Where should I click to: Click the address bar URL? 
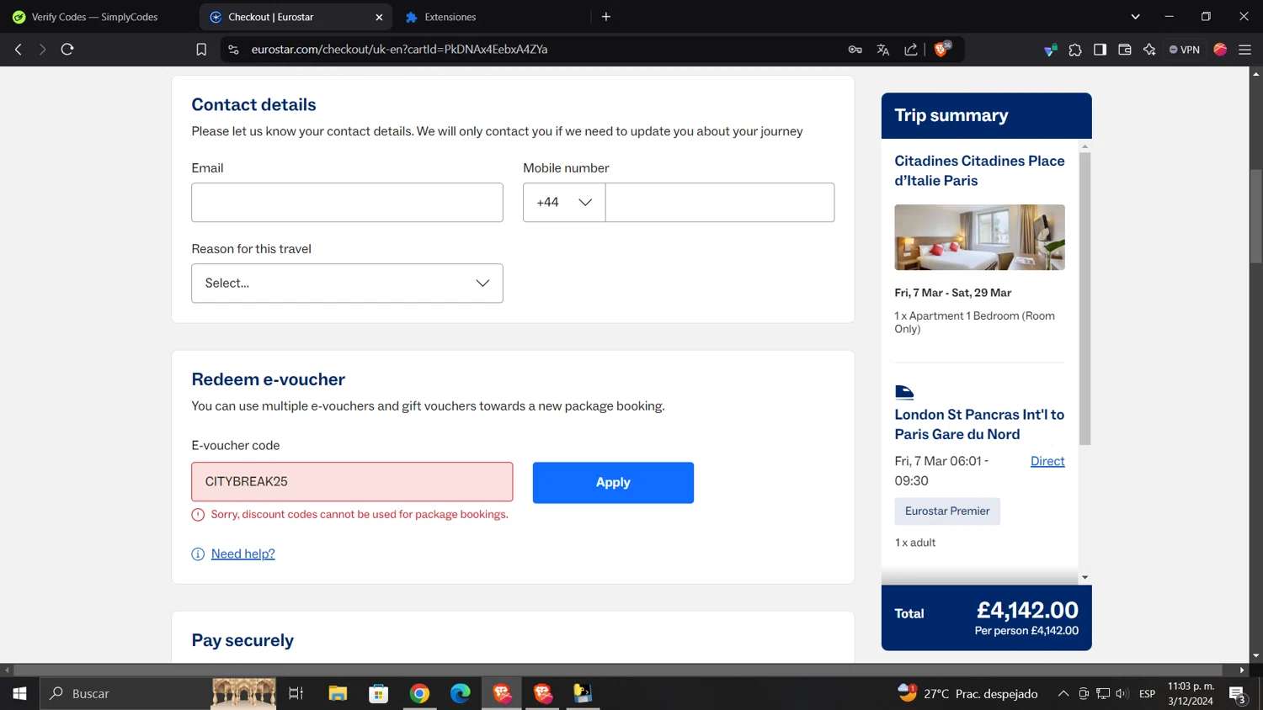(x=399, y=50)
